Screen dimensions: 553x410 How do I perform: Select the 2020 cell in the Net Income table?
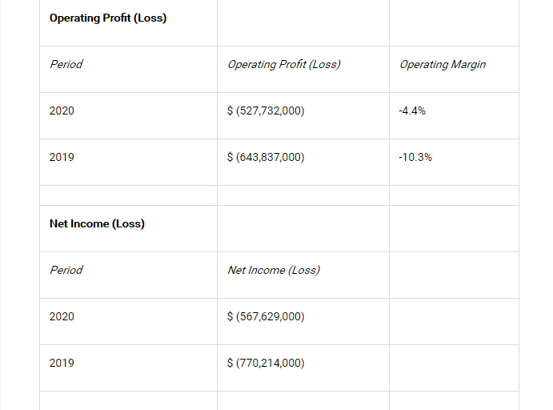(62, 316)
